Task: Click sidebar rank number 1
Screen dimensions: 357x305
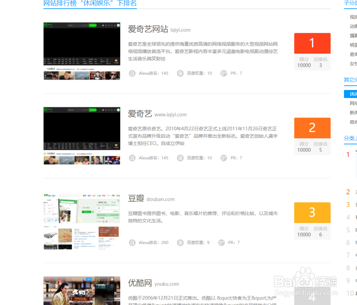Action: 348,155
